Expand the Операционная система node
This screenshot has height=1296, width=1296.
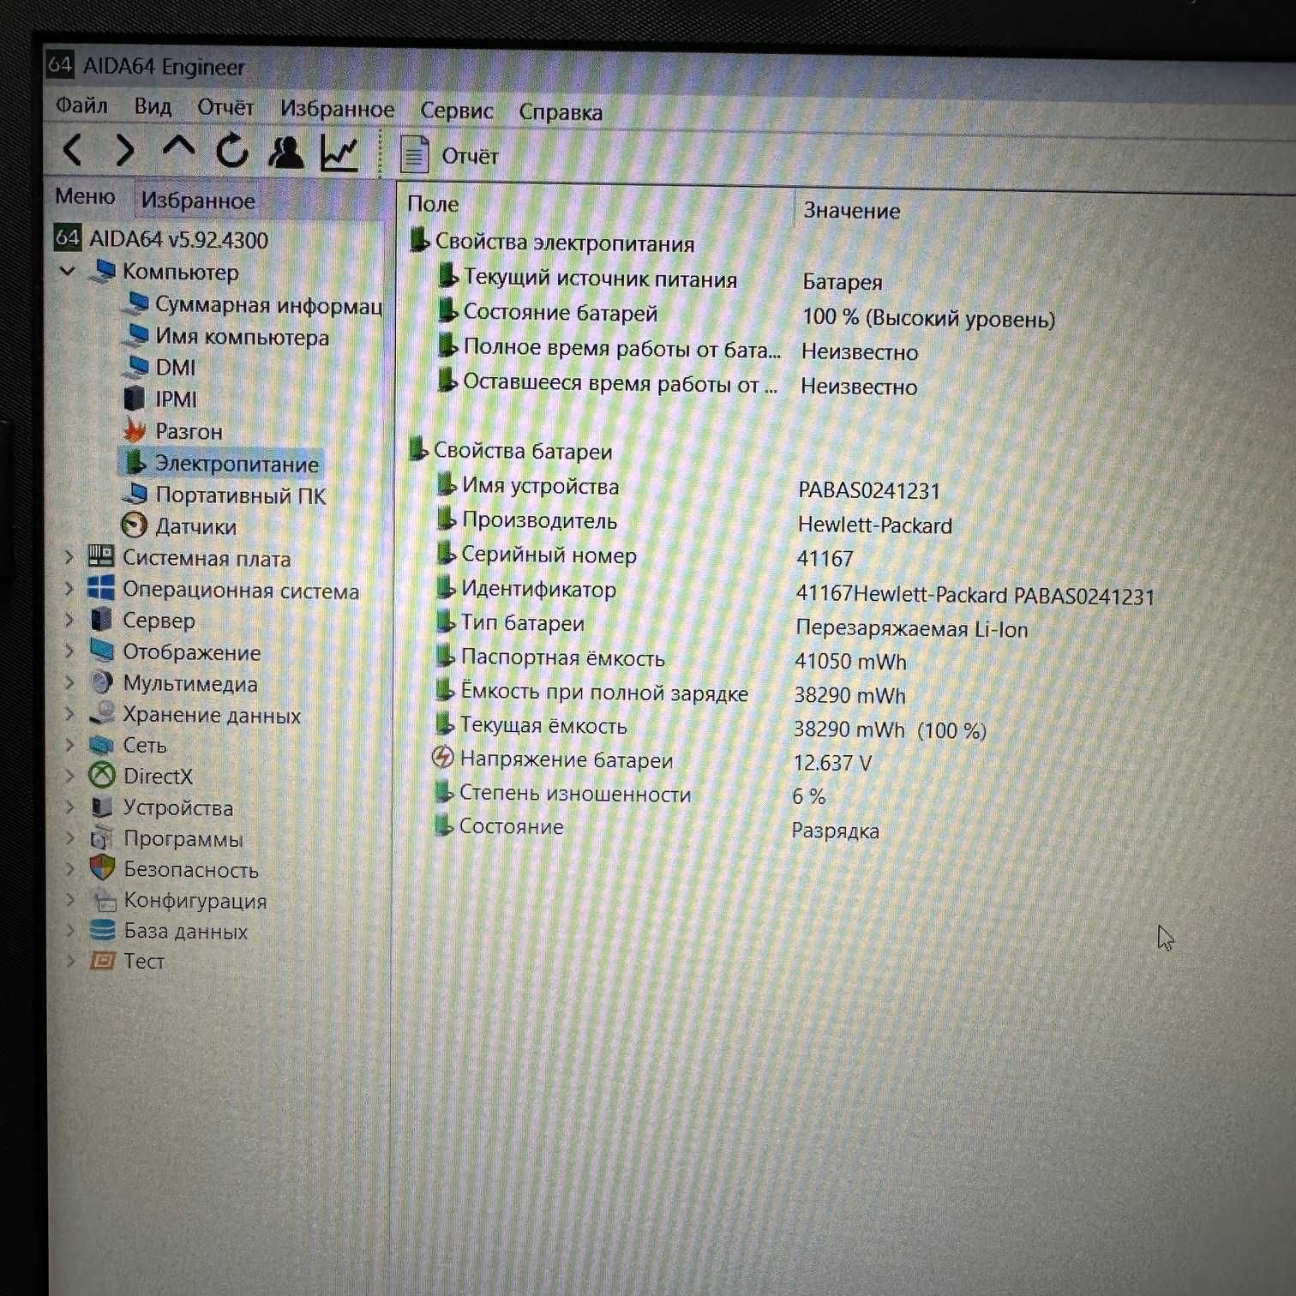[69, 589]
